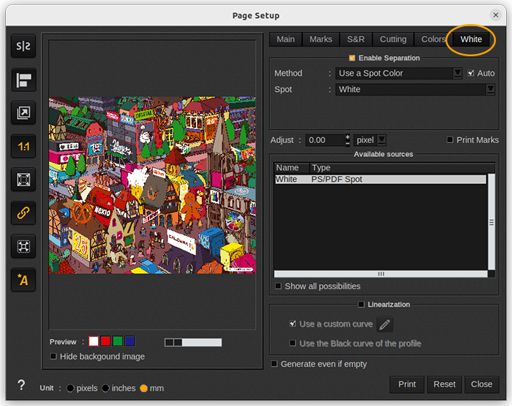Check Hide background image option
Image resolution: width=512 pixels, height=406 pixels.
[x=53, y=356]
